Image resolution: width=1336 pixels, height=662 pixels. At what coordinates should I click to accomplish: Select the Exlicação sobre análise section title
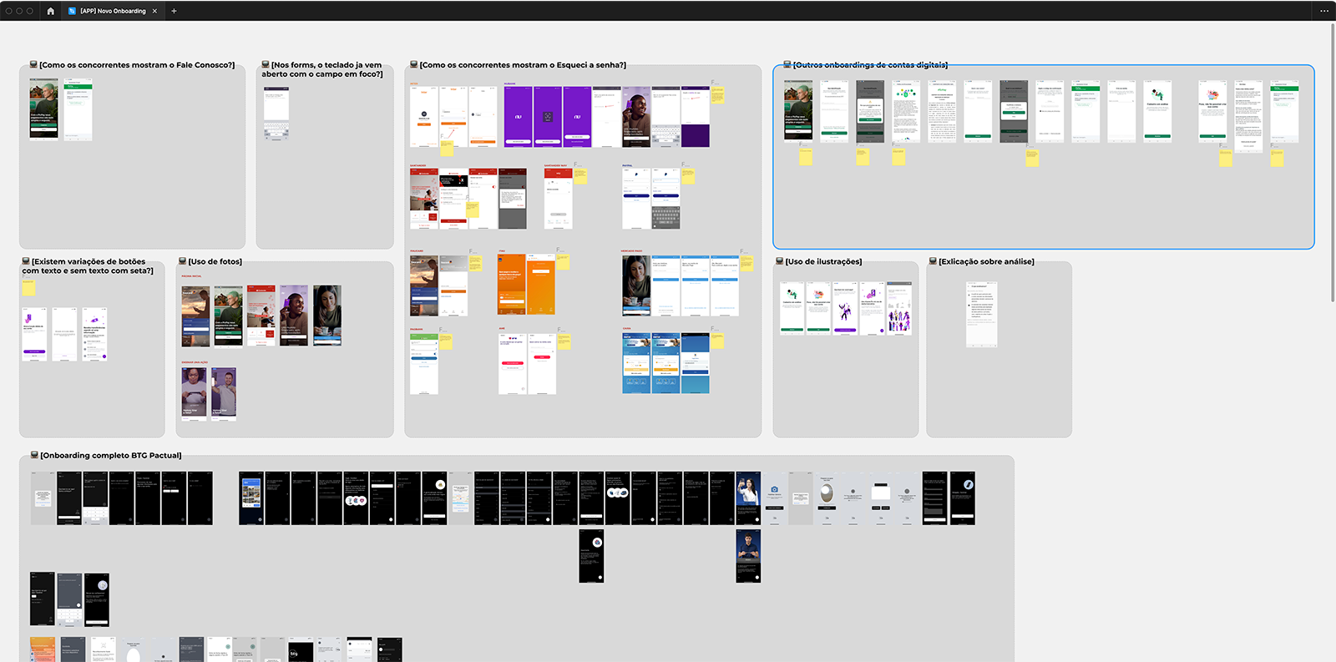(986, 261)
